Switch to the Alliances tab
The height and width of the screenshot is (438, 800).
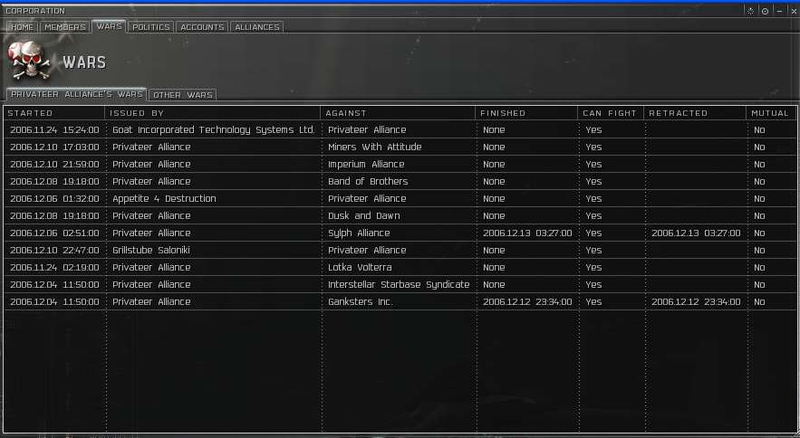pos(256,27)
